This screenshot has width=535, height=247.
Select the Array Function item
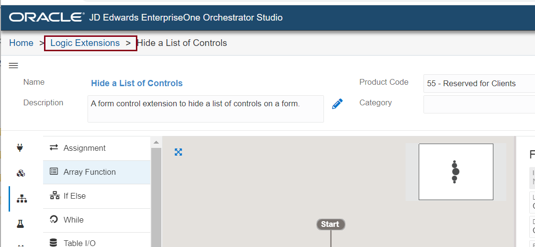point(89,172)
